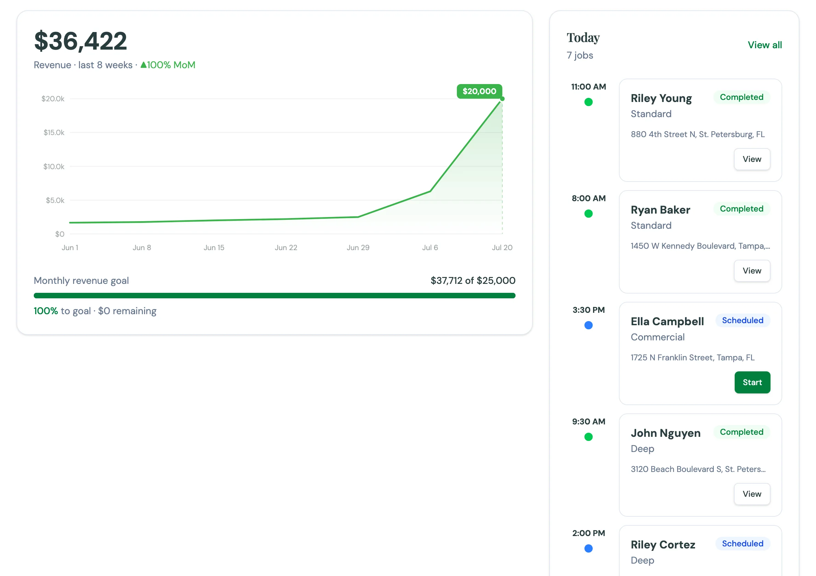
Task: Click the blue status dot at 2:00 PM
Action: point(588,548)
